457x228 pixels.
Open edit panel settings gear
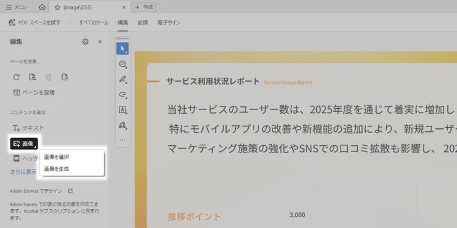tap(85, 41)
